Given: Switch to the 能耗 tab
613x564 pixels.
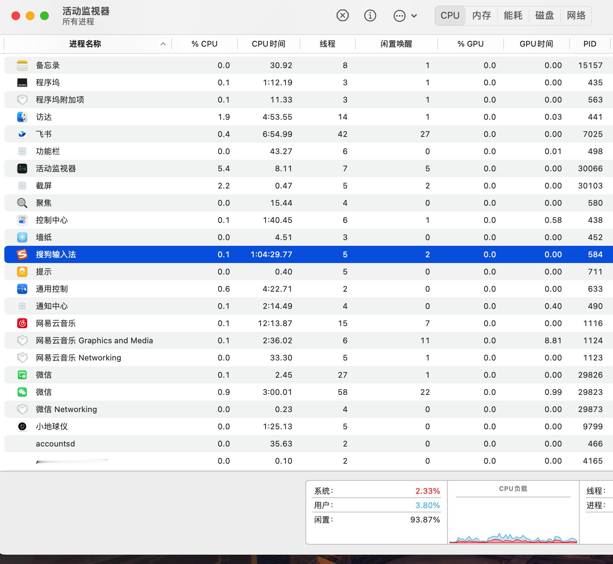Looking at the screenshot, I should coord(513,15).
